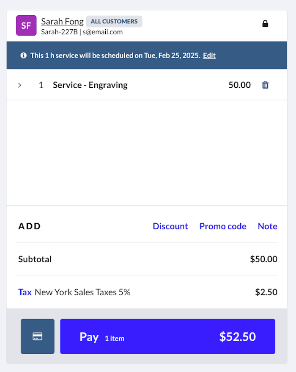Click the SF customer avatar
The width and height of the screenshot is (296, 372).
(x=26, y=25)
